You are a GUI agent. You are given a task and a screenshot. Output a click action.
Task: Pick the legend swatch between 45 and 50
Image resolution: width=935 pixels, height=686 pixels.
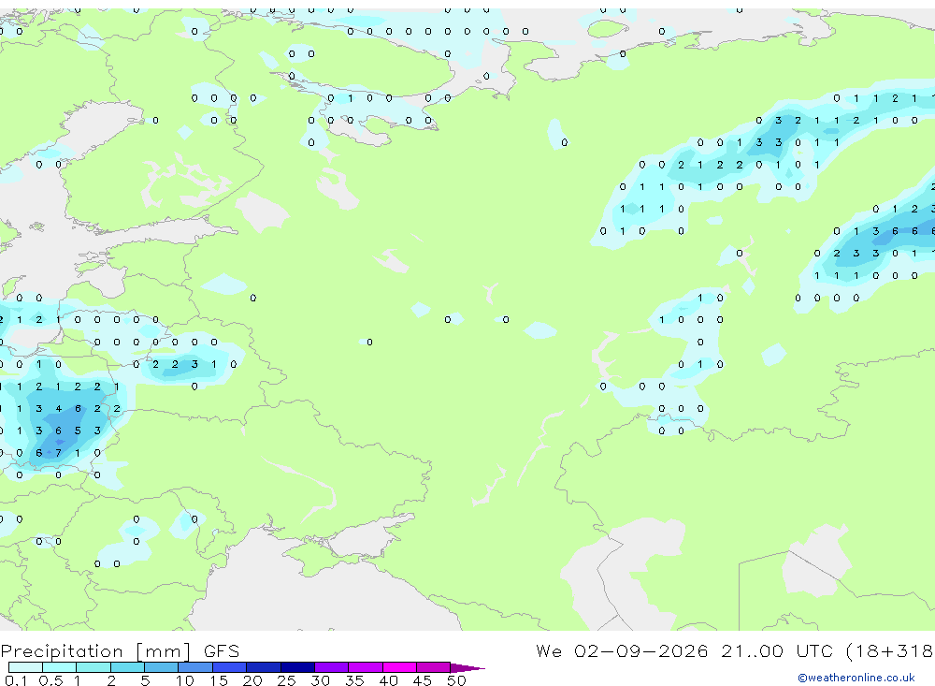click(x=434, y=667)
